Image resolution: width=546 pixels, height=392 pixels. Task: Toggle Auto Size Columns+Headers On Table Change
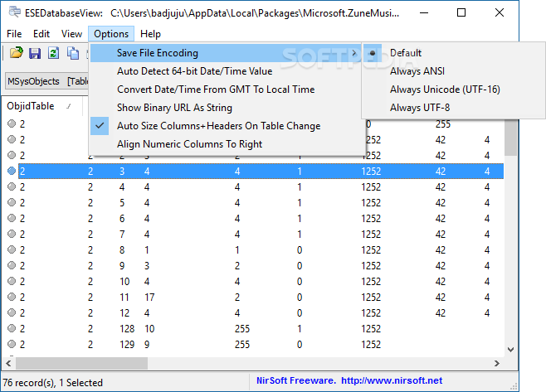point(218,126)
